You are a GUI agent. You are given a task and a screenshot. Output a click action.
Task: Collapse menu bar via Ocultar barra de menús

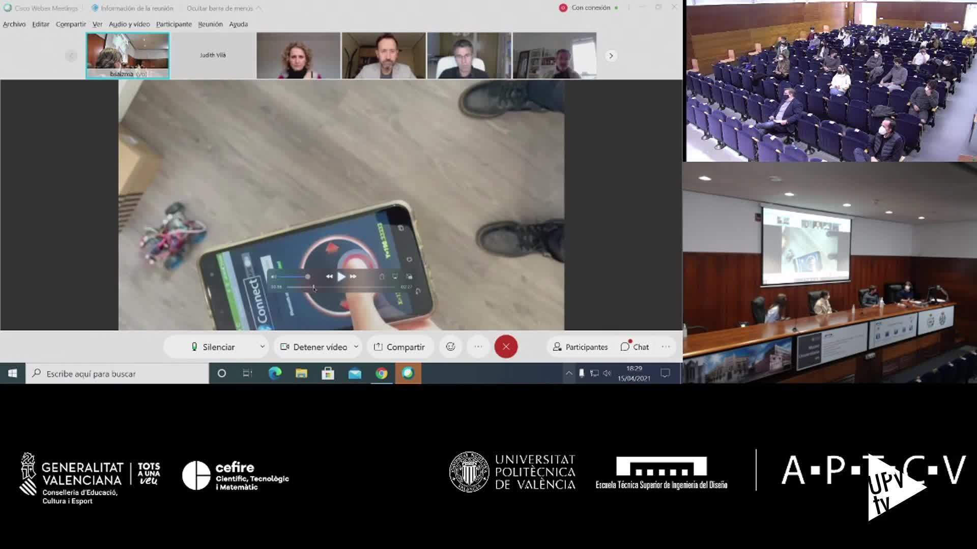pos(224,8)
